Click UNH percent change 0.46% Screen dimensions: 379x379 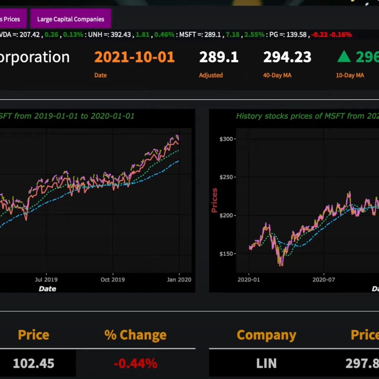pyautogui.click(x=164, y=35)
